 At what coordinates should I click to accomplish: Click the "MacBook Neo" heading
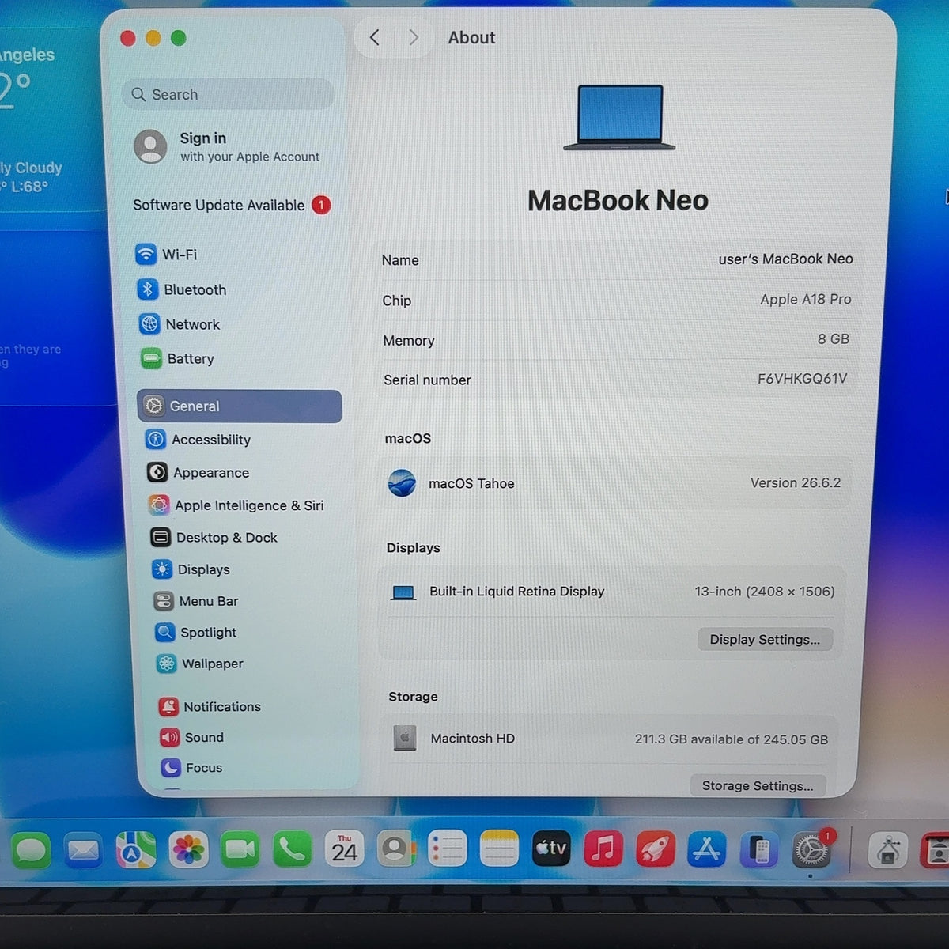point(618,200)
